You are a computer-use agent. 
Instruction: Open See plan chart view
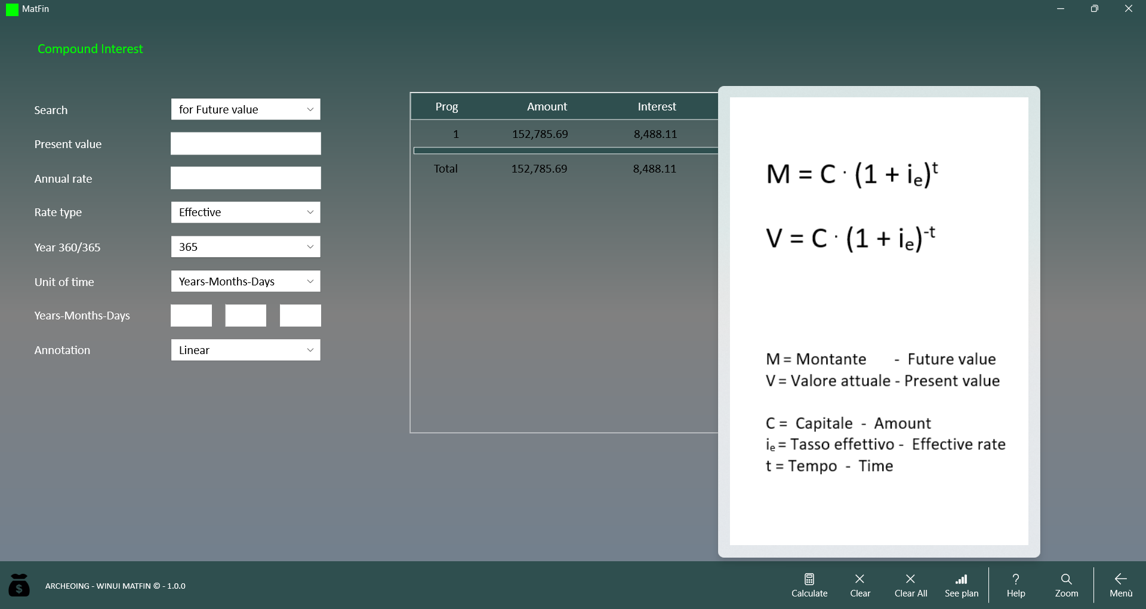tap(962, 585)
